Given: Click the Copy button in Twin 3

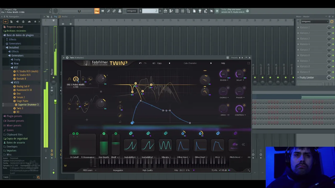Looking at the screenshot, I should click(x=159, y=63).
